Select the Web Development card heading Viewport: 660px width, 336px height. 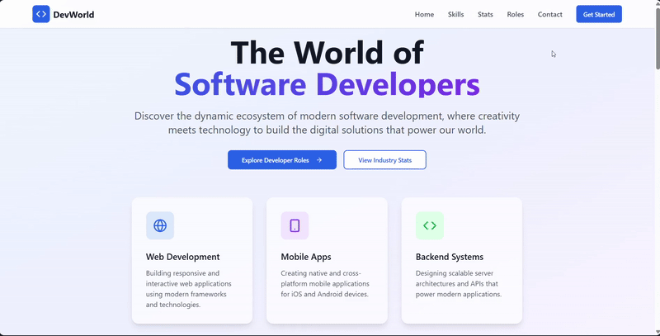click(x=182, y=257)
